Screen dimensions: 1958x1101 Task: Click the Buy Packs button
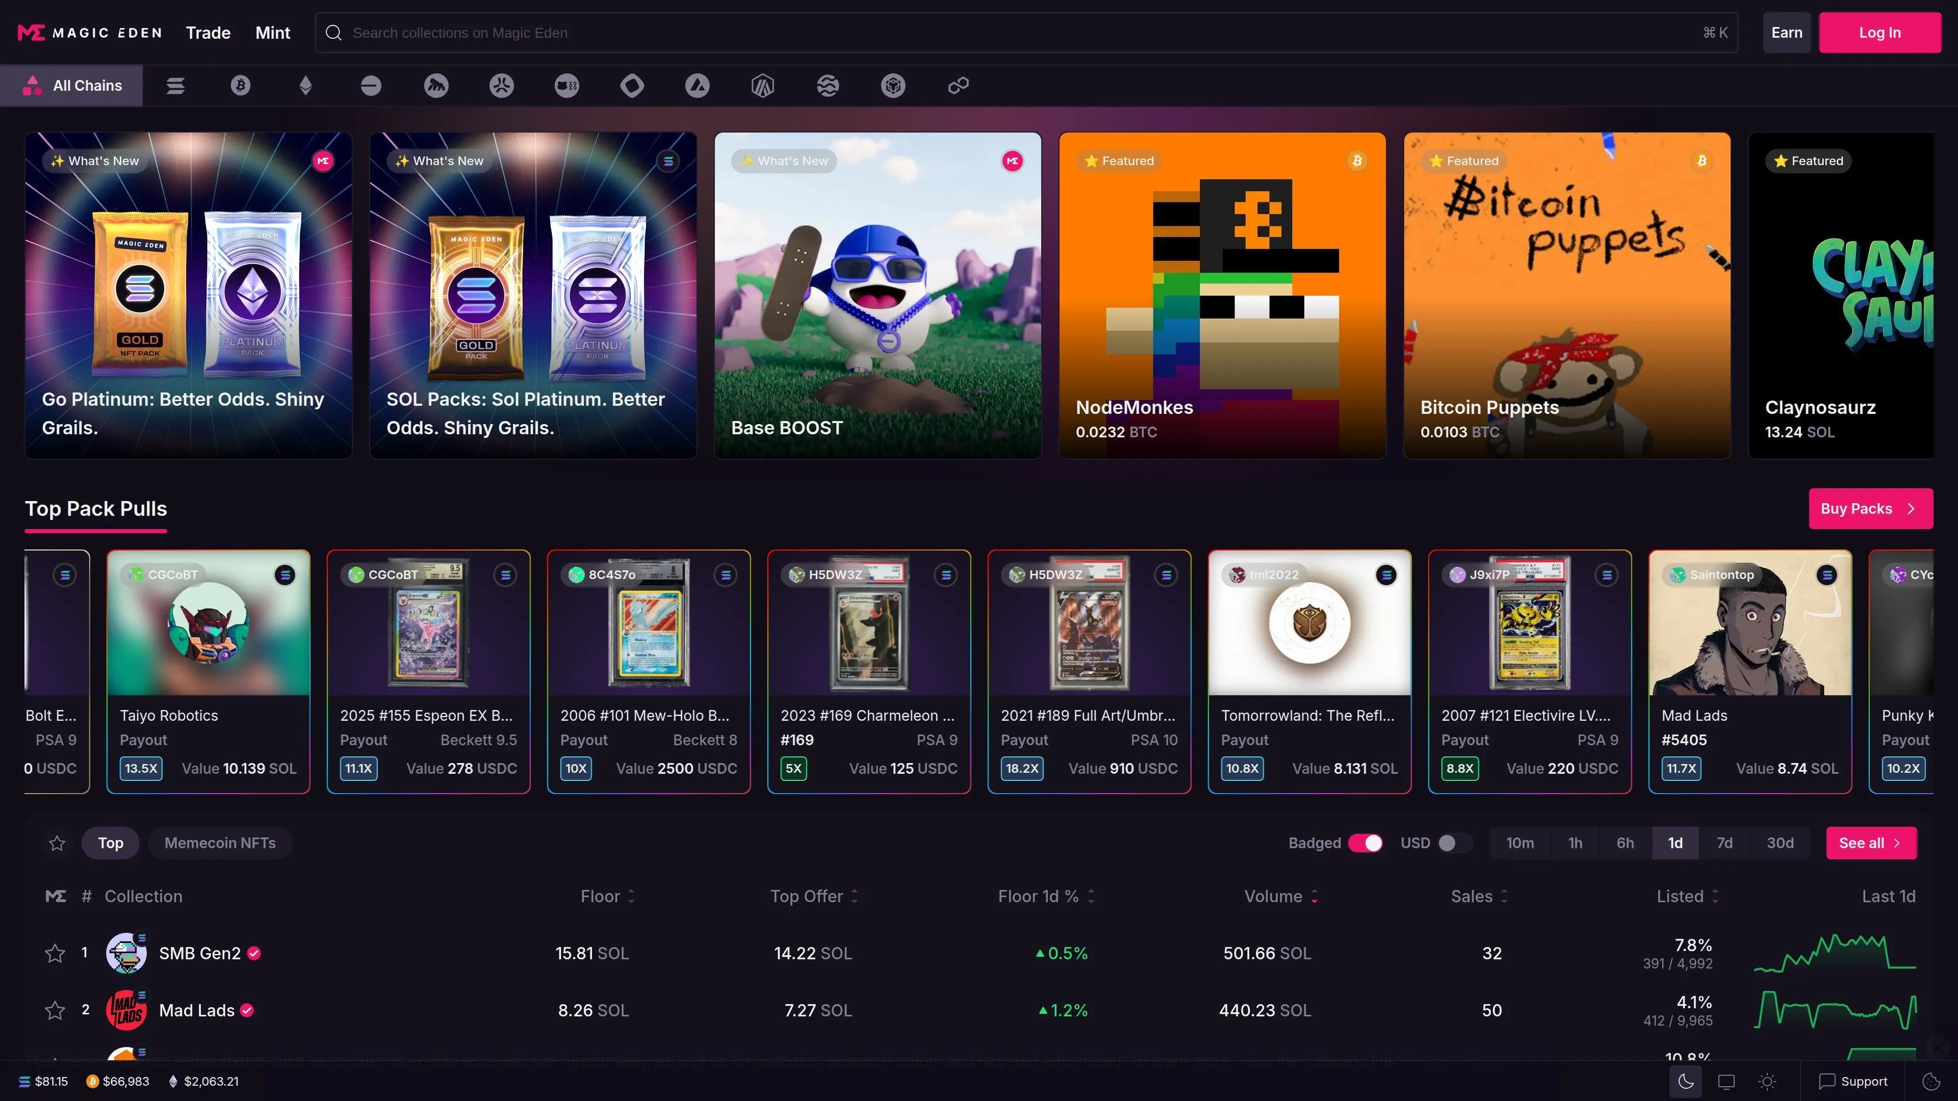(1871, 508)
